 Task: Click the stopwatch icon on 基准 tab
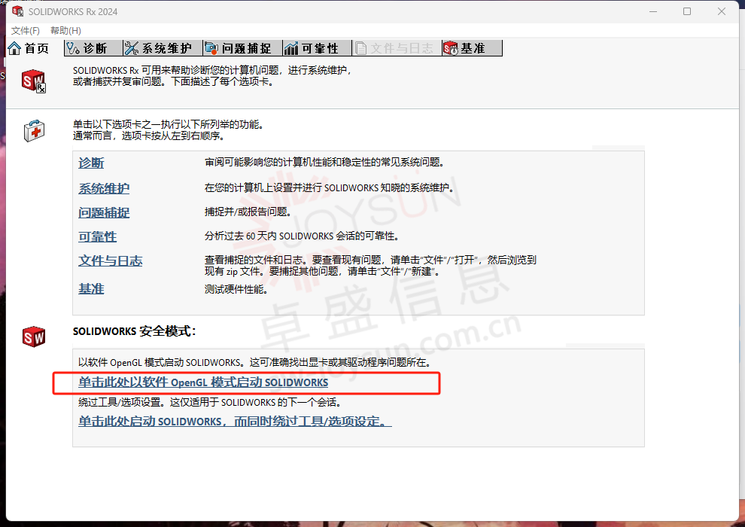click(x=451, y=48)
